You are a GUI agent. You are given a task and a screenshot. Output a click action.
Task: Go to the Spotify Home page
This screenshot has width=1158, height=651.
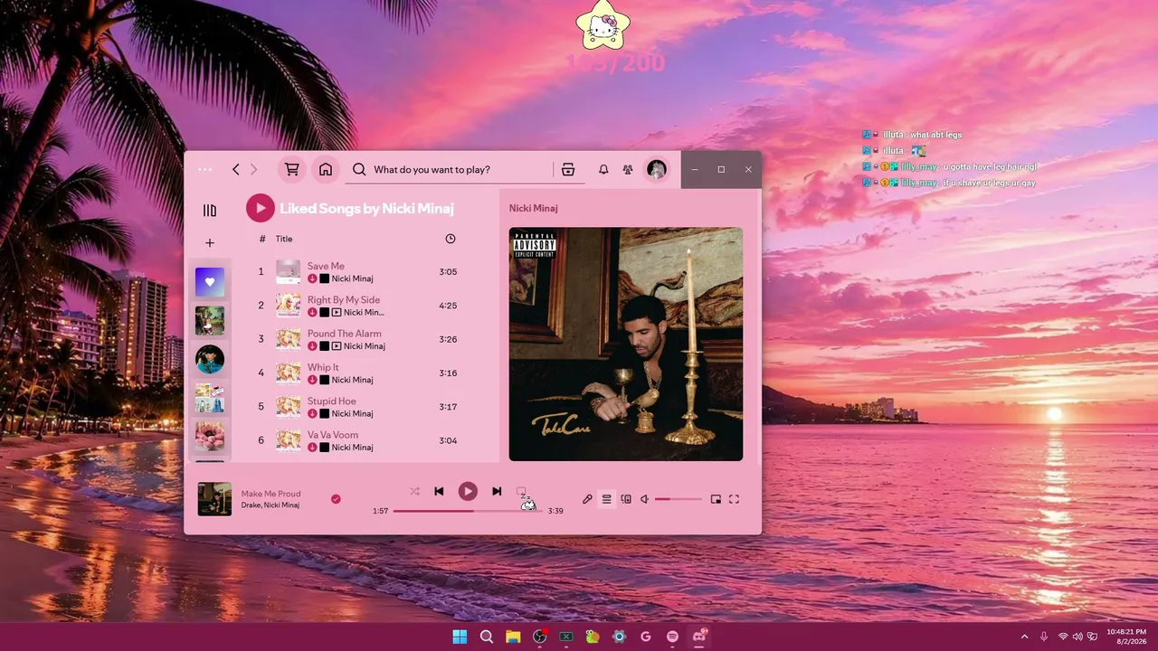pyautogui.click(x=326, y=169)
